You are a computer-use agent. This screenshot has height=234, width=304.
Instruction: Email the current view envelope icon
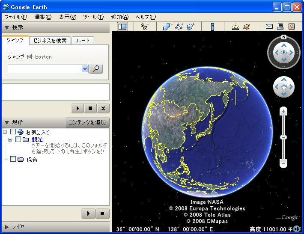coord(269,27)
